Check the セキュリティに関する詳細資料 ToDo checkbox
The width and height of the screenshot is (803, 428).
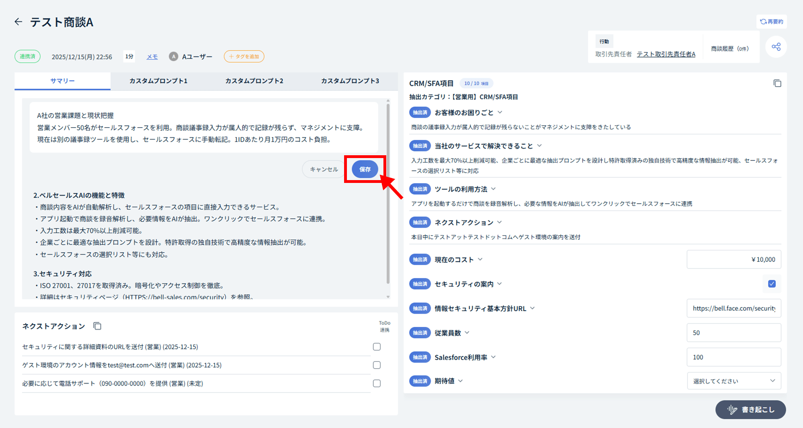(377, 347)
